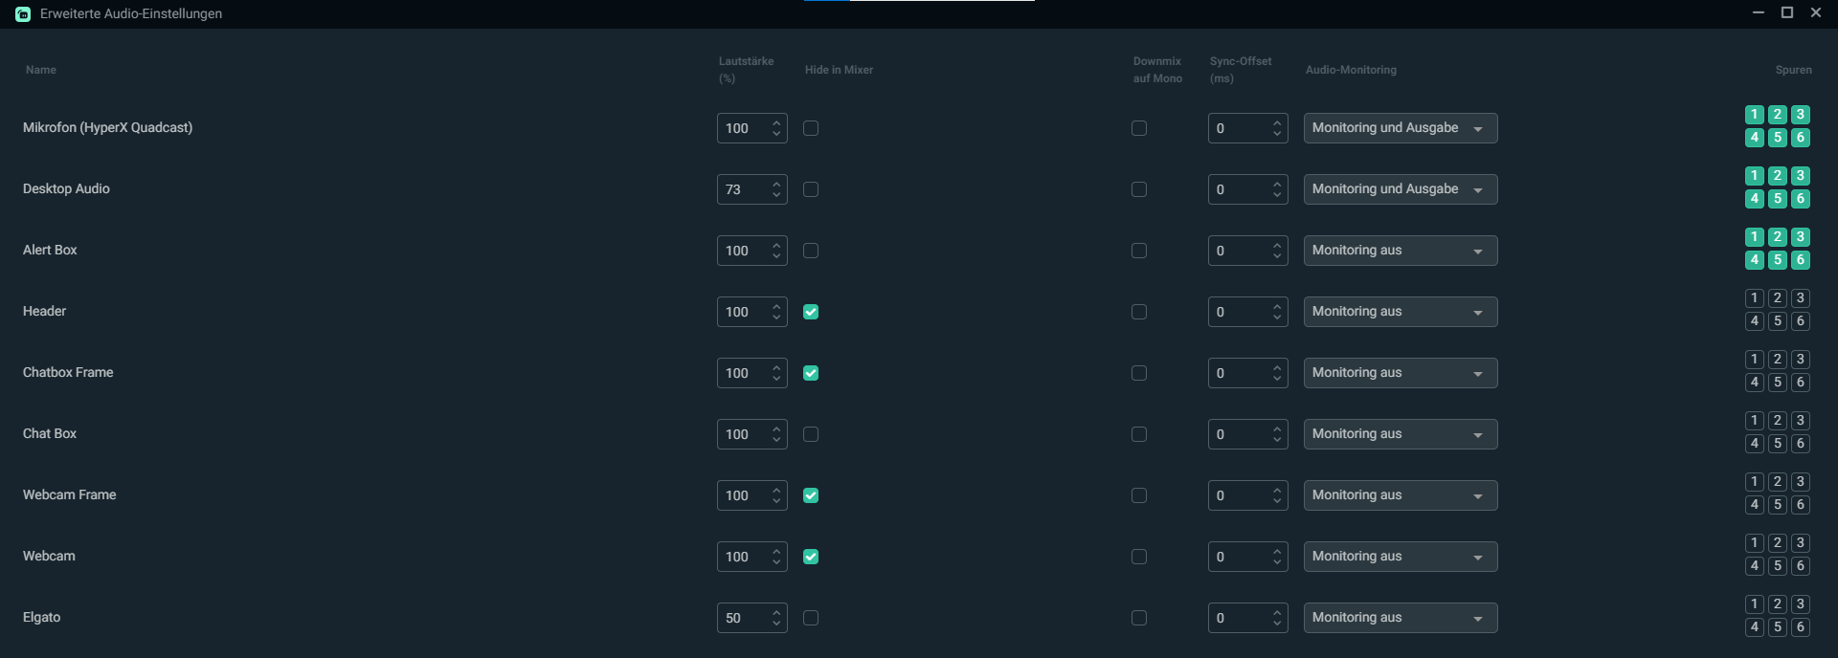The image size is (1838, 658).
Task: Disable track 3 for Alert Box
Action: (1800, 237)
